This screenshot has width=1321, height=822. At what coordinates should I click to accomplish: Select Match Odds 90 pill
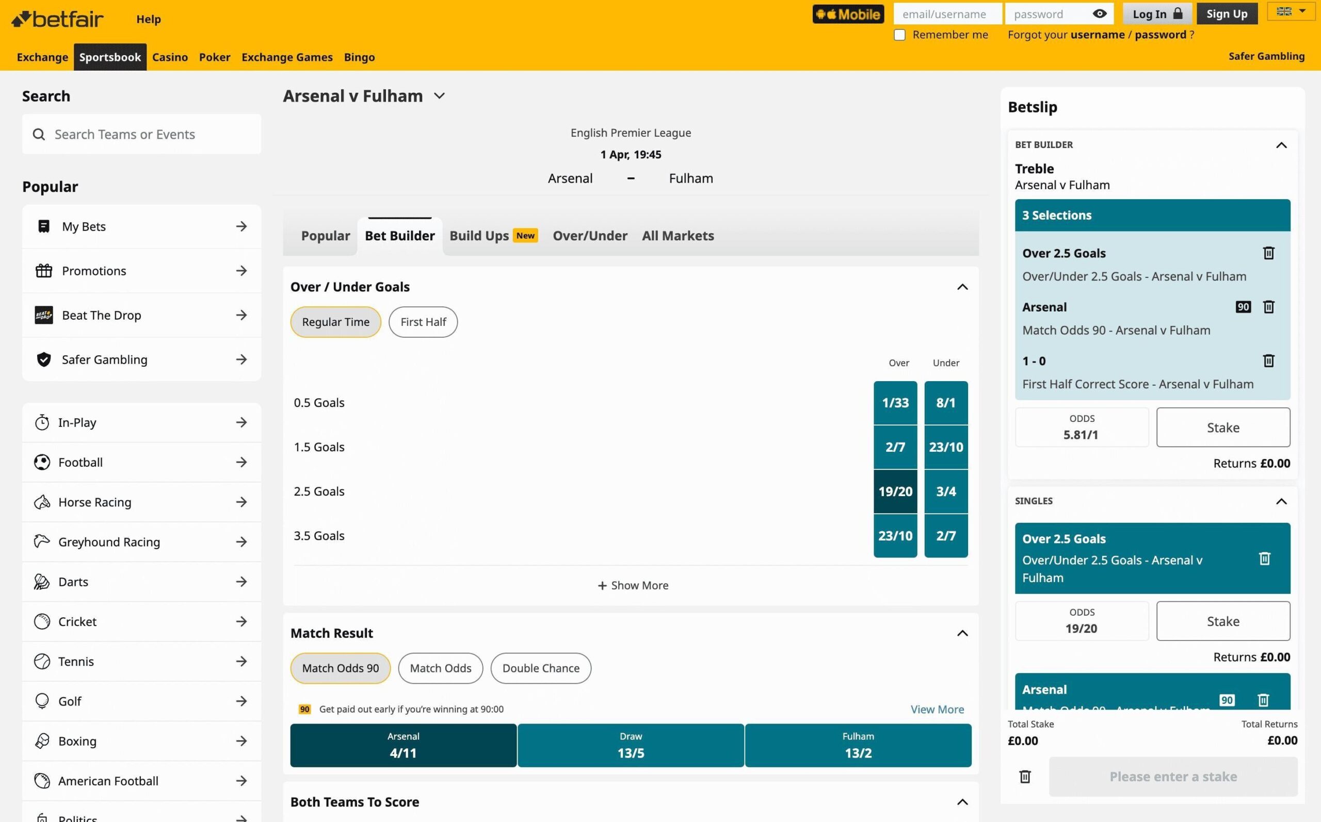point(341,668)
